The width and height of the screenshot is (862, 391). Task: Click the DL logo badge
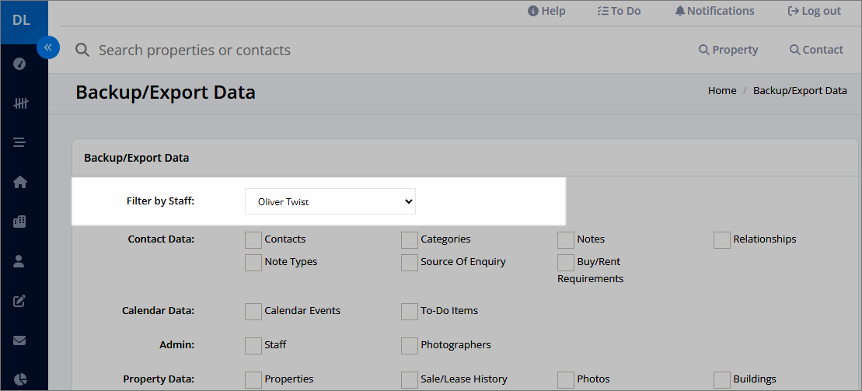[x=22, y=22]
